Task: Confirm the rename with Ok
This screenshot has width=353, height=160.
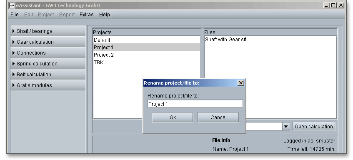Action: point(173,117)
